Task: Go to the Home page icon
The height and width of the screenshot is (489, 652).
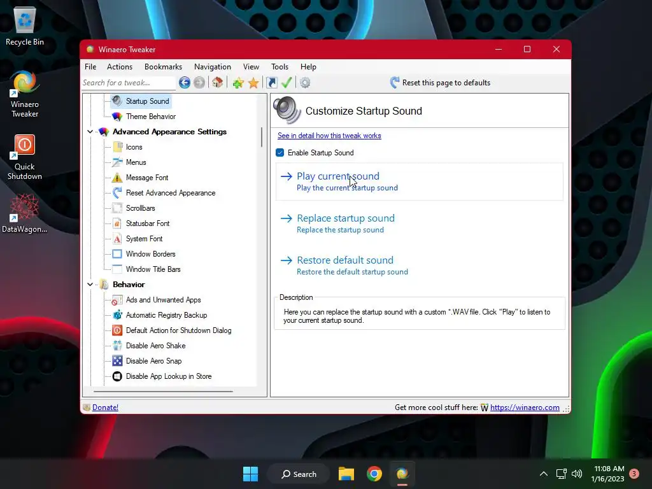Action: pyautogui.click(x=217, y=83)
